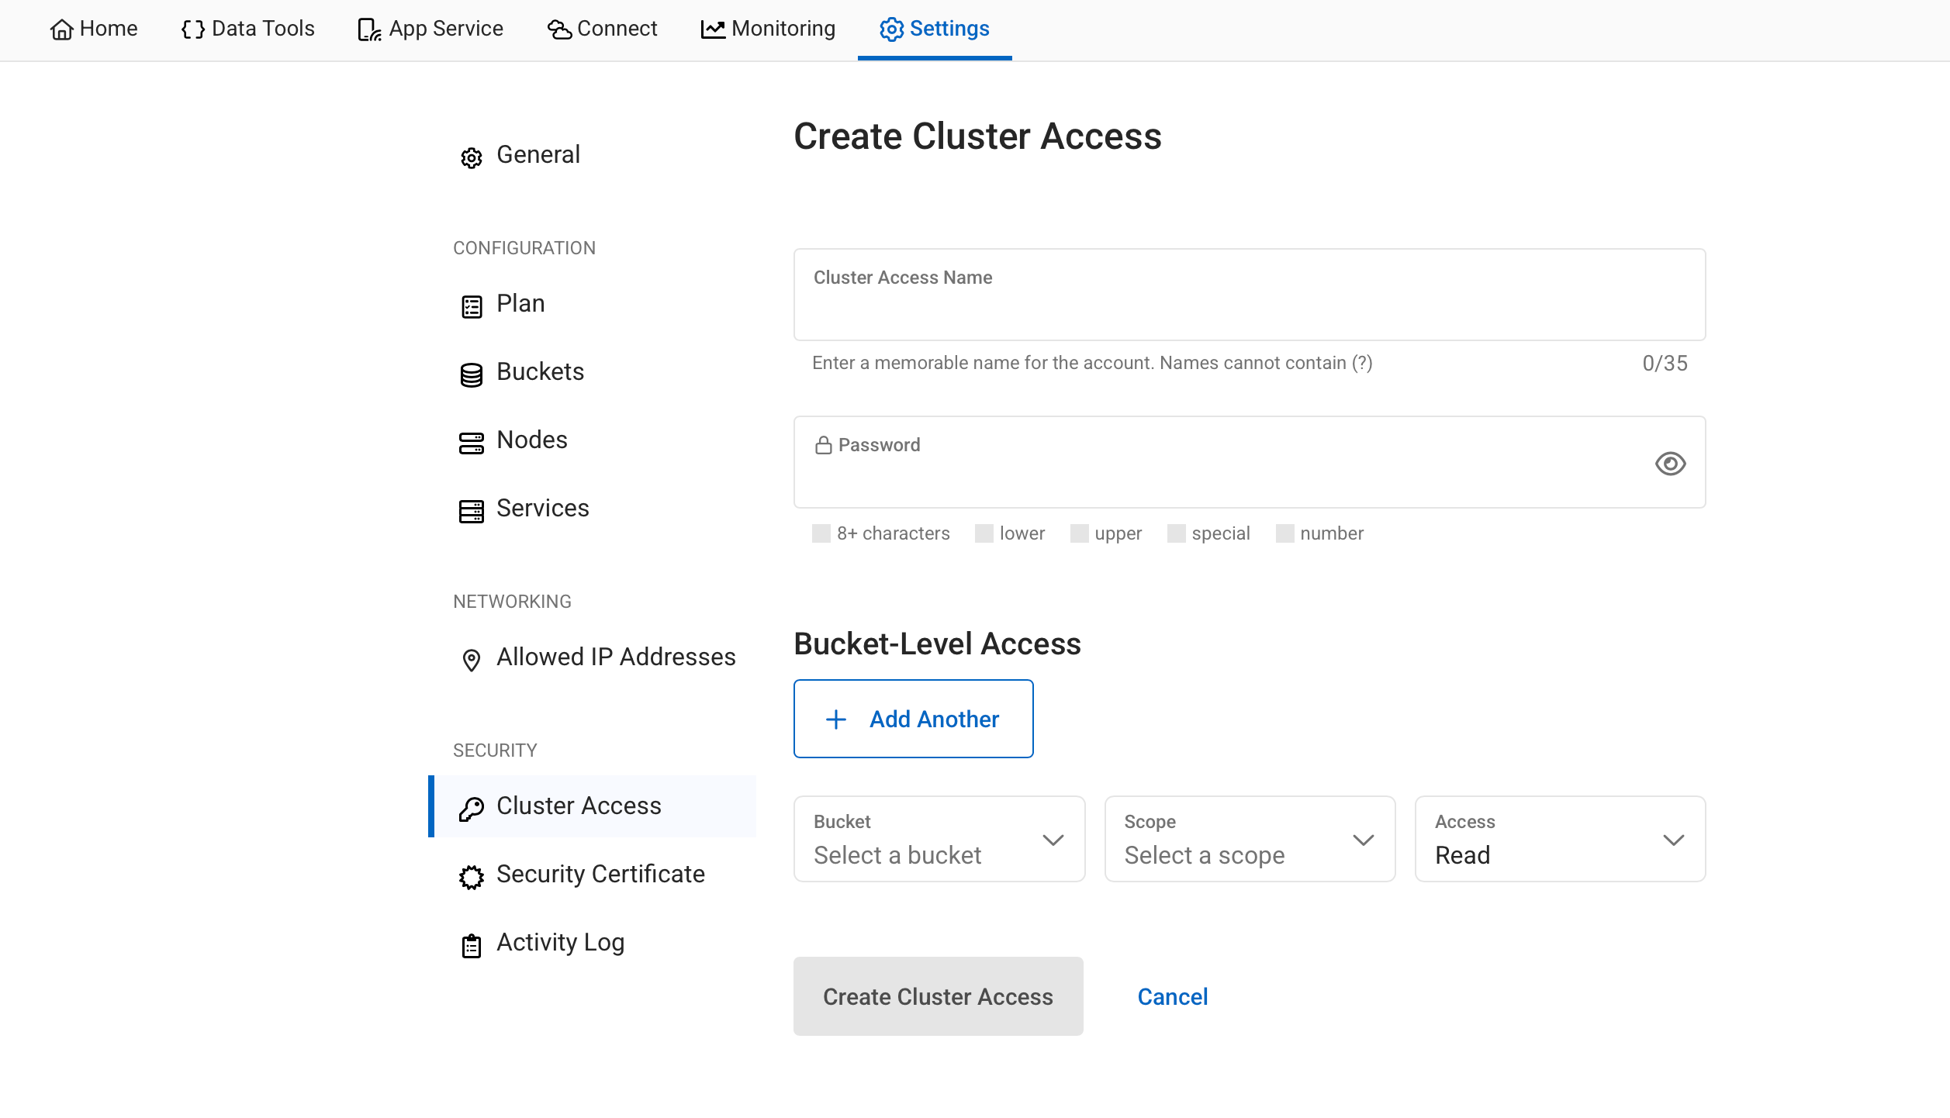This screenshot has width=1950, height=1118.
Task: Open the Bucket selection dropdown
Action: point(939,839)
